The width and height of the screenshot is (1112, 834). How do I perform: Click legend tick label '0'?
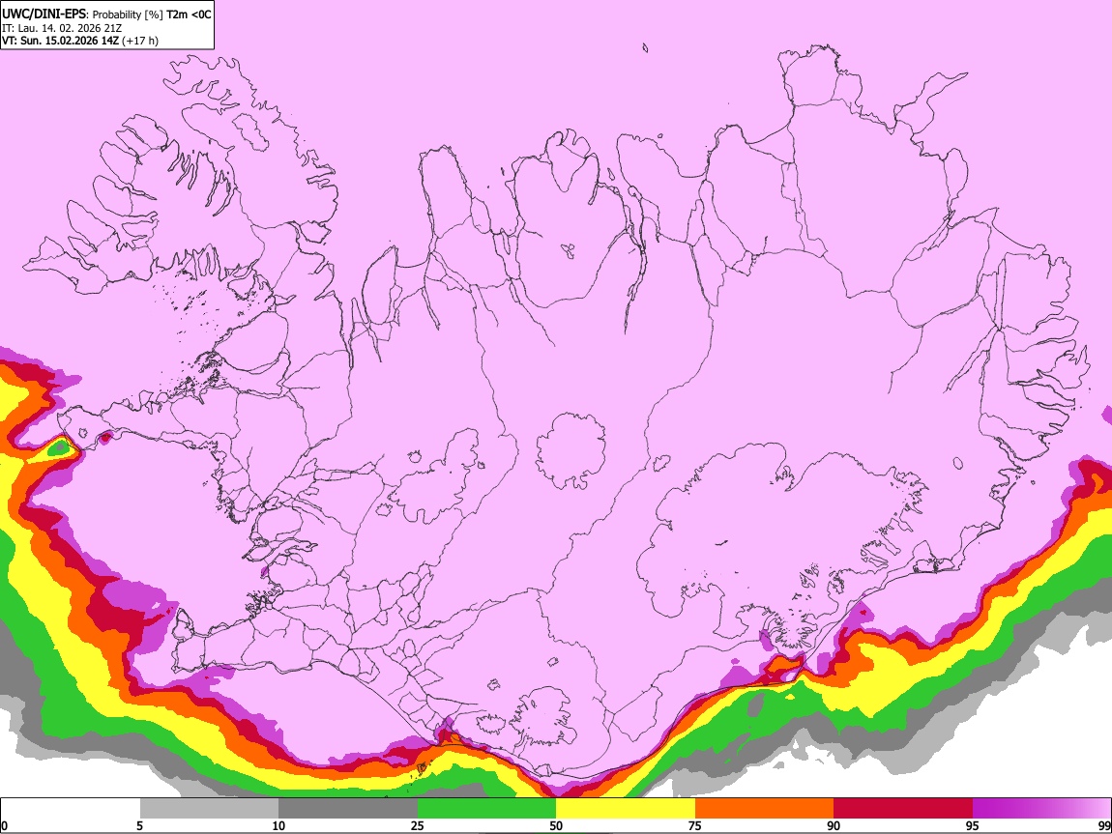pyautogui.click(x=5, y=825)
